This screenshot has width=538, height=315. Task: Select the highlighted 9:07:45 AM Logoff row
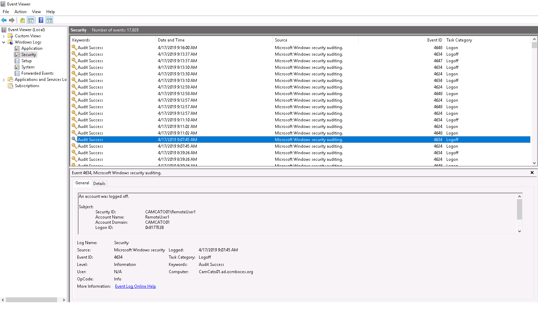coord(300,140)
